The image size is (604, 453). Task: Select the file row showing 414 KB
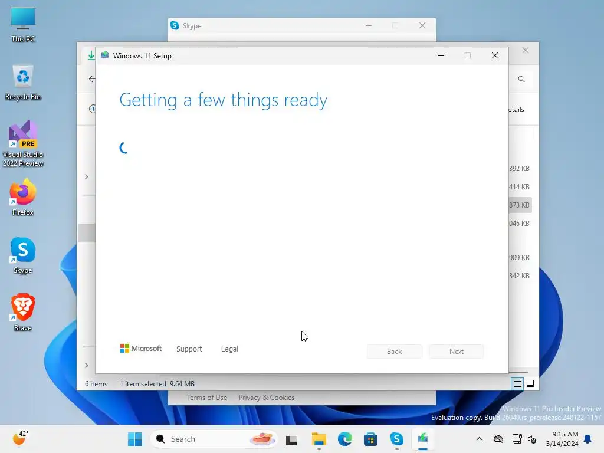pyautogui.click(x=520, y=187)
